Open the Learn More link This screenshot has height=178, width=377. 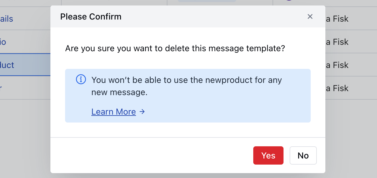click(x=114, y=112)
